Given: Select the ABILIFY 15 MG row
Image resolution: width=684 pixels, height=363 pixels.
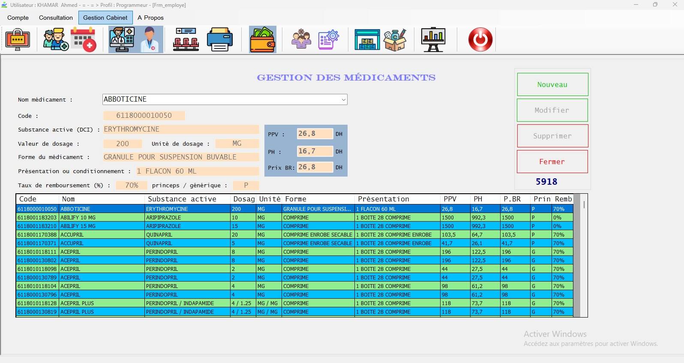Looking at the screenshot, I should (294, 226).
